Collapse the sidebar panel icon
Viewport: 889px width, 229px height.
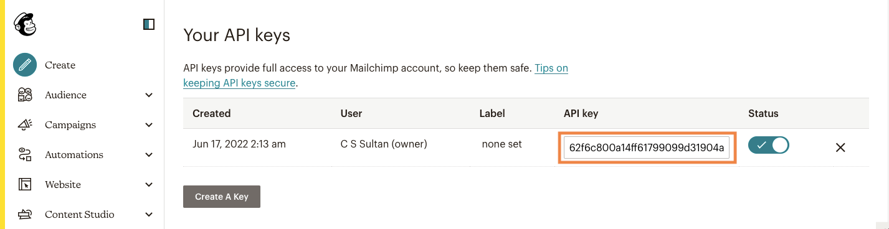148,24
